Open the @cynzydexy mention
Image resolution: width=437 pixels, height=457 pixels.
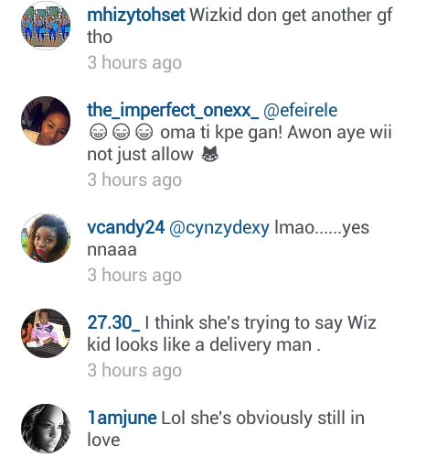219,228
